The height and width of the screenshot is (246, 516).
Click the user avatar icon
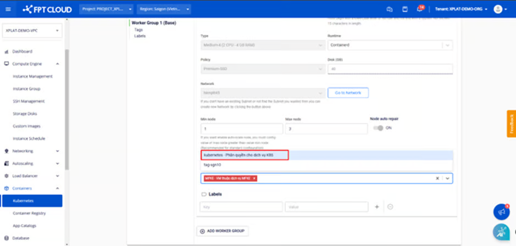pos(498,9)
